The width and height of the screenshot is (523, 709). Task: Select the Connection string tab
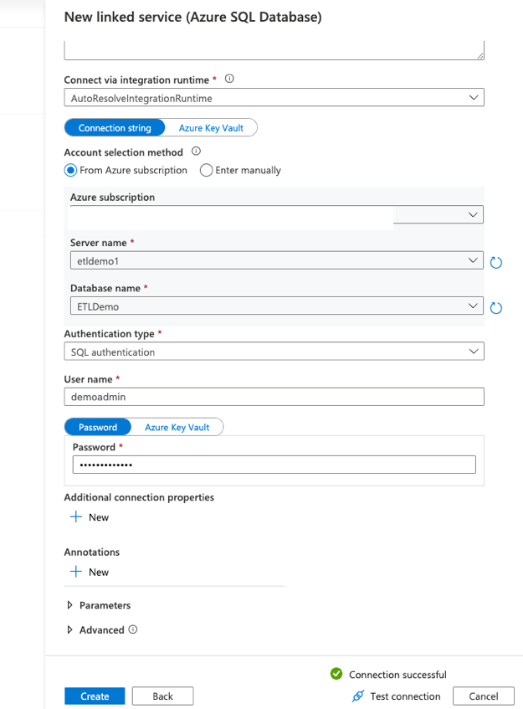(x=115, y=128)
